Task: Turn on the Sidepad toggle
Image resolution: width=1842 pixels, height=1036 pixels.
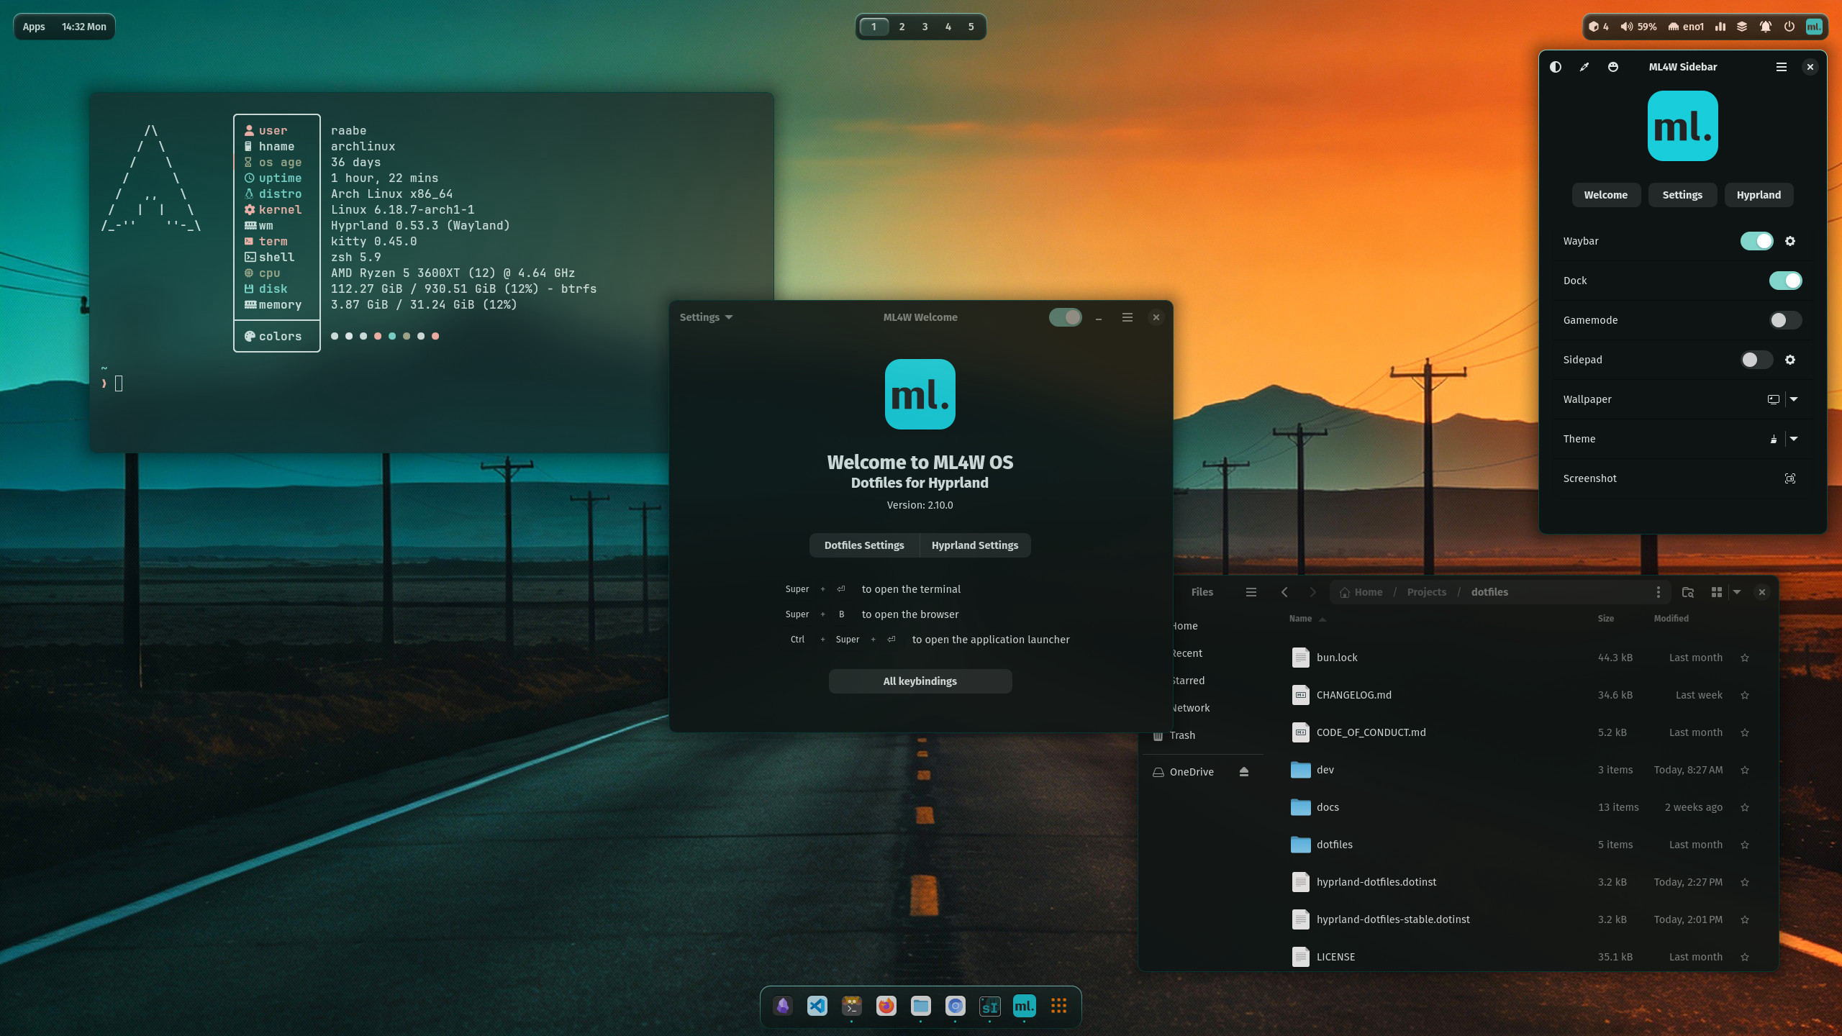Action: [1756, 360]
